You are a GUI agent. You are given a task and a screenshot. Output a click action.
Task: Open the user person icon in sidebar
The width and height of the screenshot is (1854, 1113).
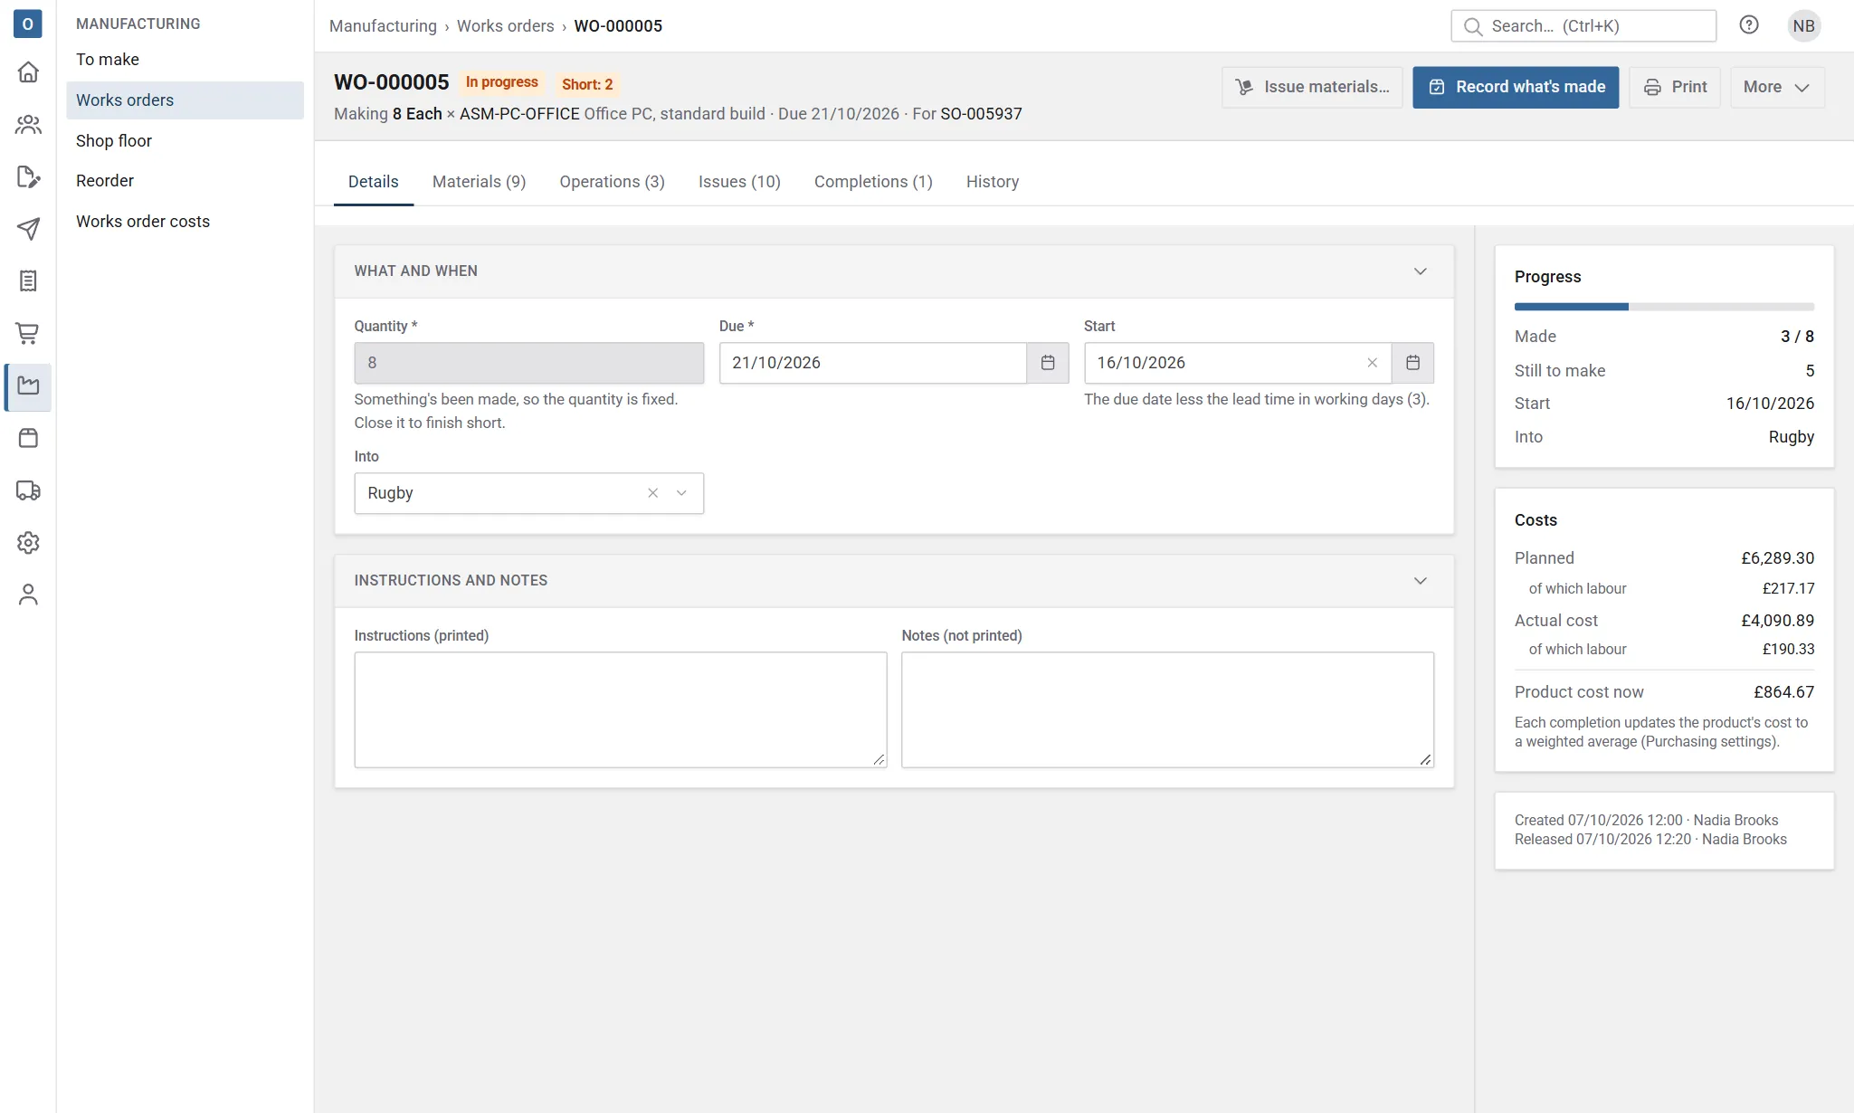(28, 595)
